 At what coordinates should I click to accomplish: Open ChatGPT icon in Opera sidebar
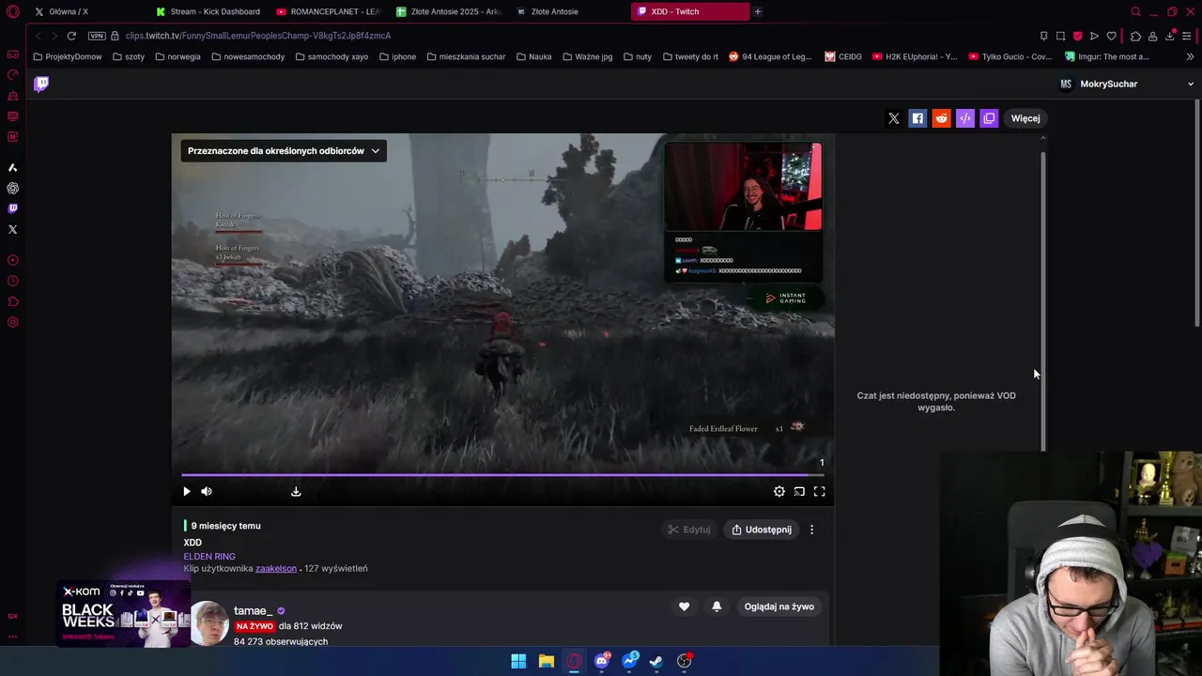pos(12,188)
